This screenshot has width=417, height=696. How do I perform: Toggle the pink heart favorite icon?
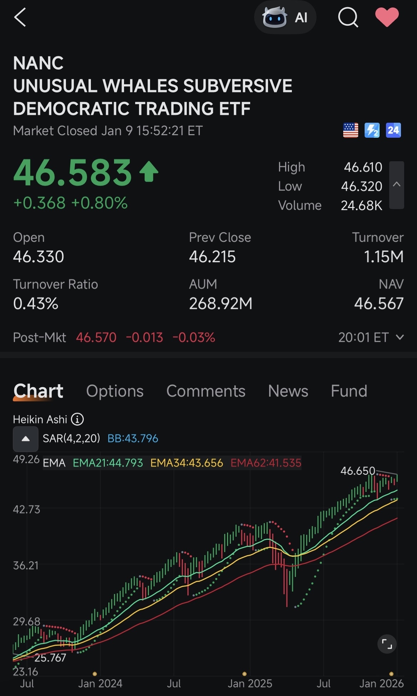387,17
